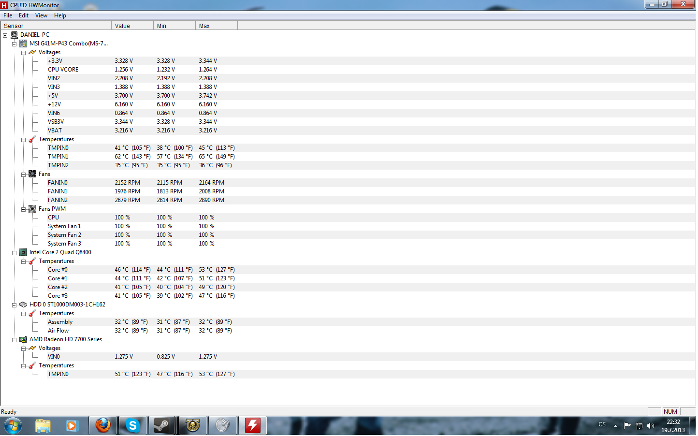Screen dimensions: 698x436
Task: Click the "Ready" text in the status bar
Action: coord(9,412)
